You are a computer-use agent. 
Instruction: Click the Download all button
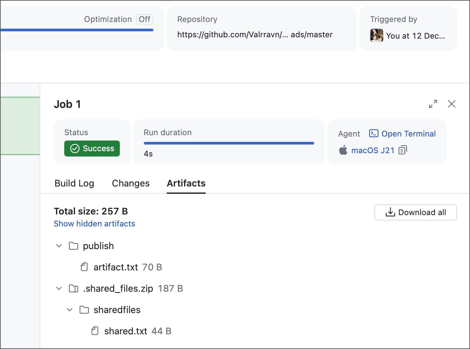[x=415, y=212]
